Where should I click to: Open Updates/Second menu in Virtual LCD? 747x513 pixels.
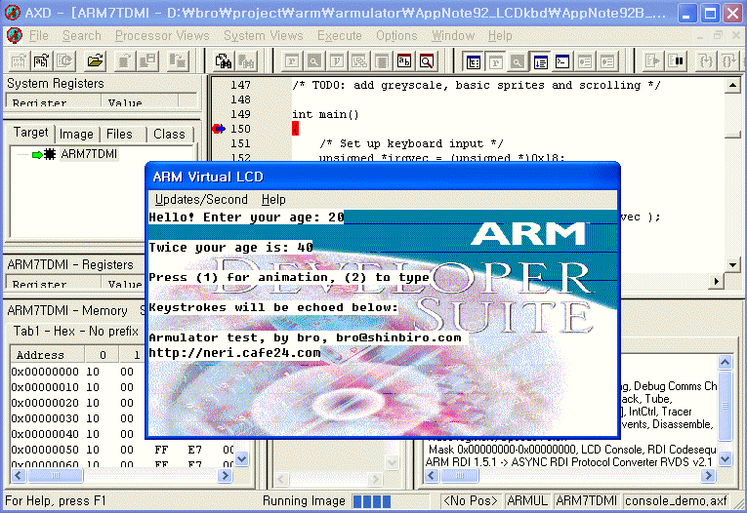[201, 199]
